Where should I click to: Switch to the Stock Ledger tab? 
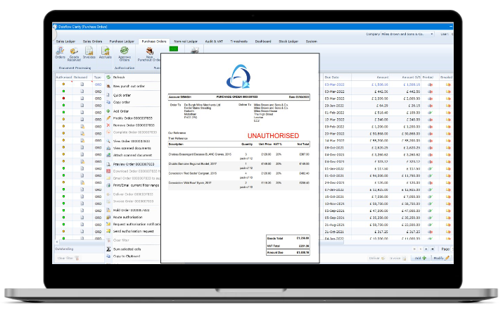(x=288, y=42)
